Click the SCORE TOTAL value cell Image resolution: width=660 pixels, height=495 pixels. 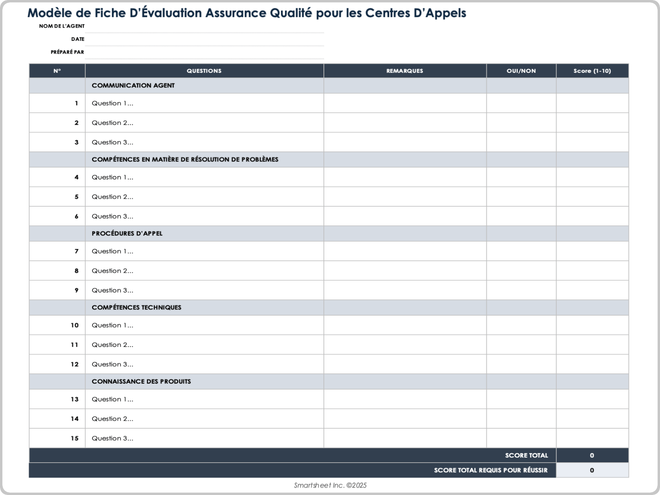(592, 455)
